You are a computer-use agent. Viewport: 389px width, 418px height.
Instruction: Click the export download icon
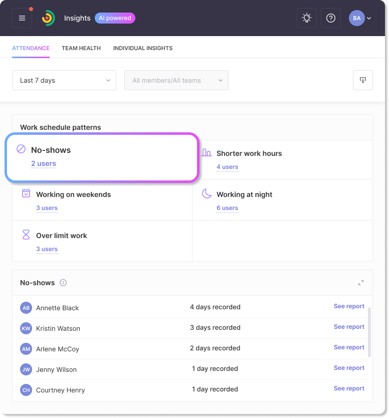(x=362, y=80)
